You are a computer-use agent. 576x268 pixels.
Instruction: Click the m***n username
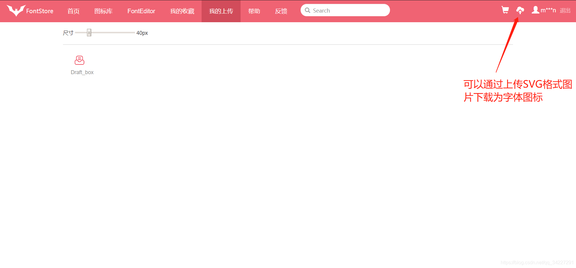point(548,10)
